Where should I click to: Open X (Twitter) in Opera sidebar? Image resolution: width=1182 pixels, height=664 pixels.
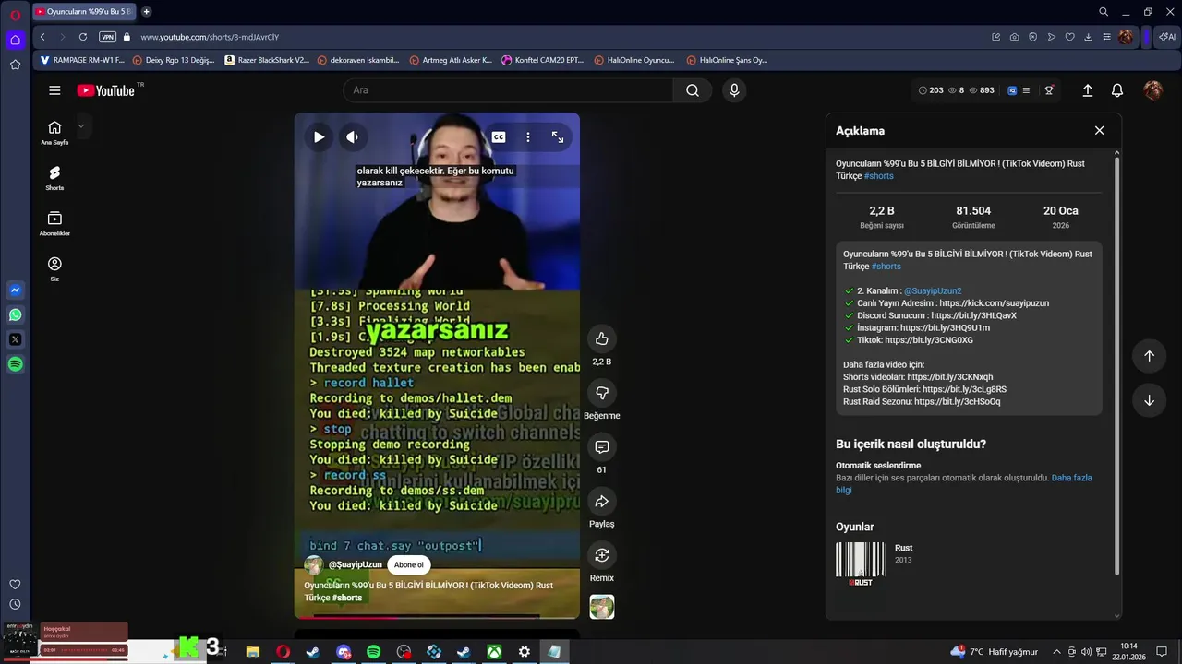15,339
